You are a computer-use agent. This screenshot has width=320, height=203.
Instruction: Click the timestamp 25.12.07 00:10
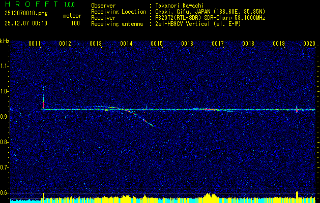[x=26, y=23]
